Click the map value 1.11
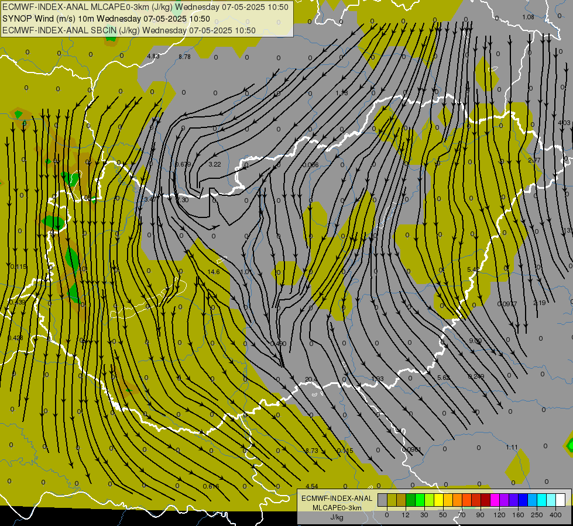573x526 pixels. (512, 447)
